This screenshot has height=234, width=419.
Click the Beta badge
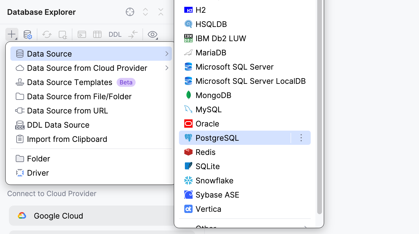click(126, 82)
